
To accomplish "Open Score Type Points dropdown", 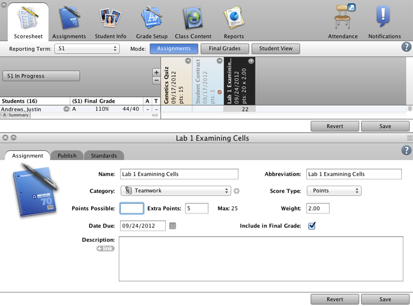I will [334, 191].
